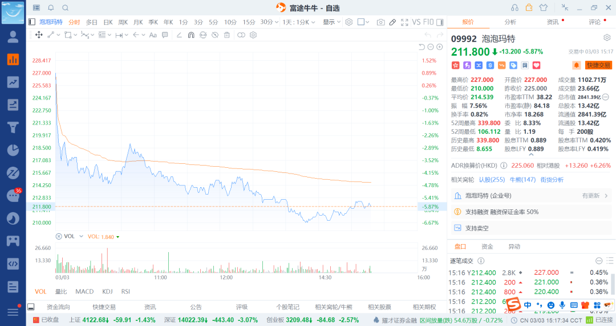Open the market quotes bar-chart sidebar icon
Screen dimensions: 616x326
tap(13, 59)
